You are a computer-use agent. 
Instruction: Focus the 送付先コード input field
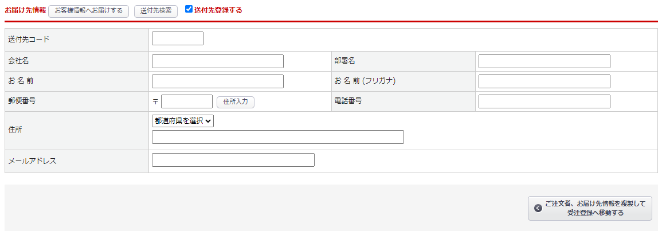(177, 38)
